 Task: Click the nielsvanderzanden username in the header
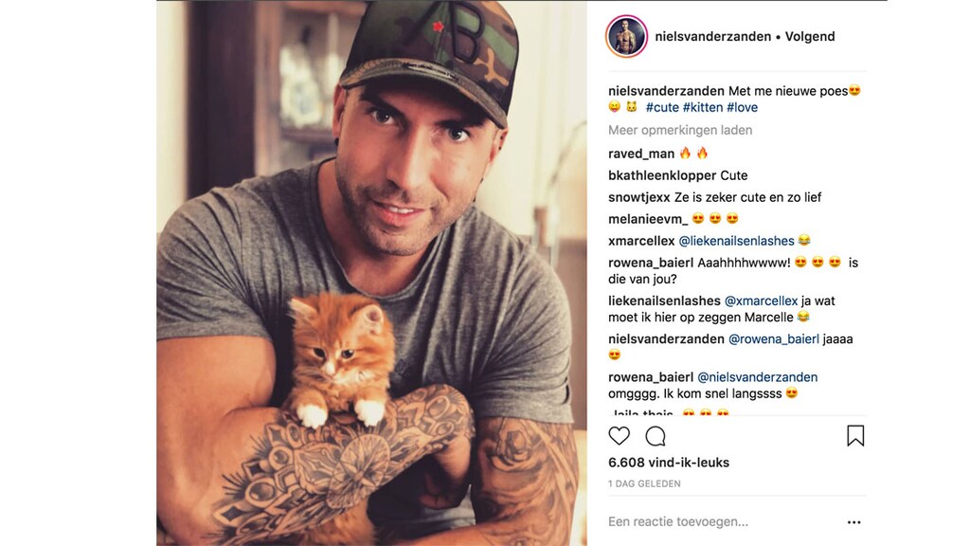click(712, 37)
